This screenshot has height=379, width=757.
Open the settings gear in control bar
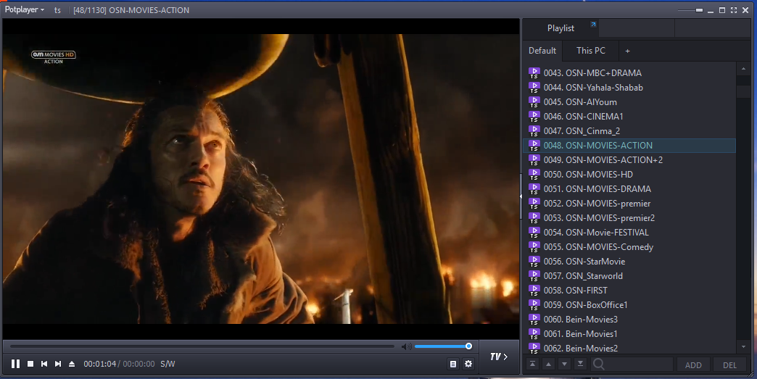tap(468, 364)
